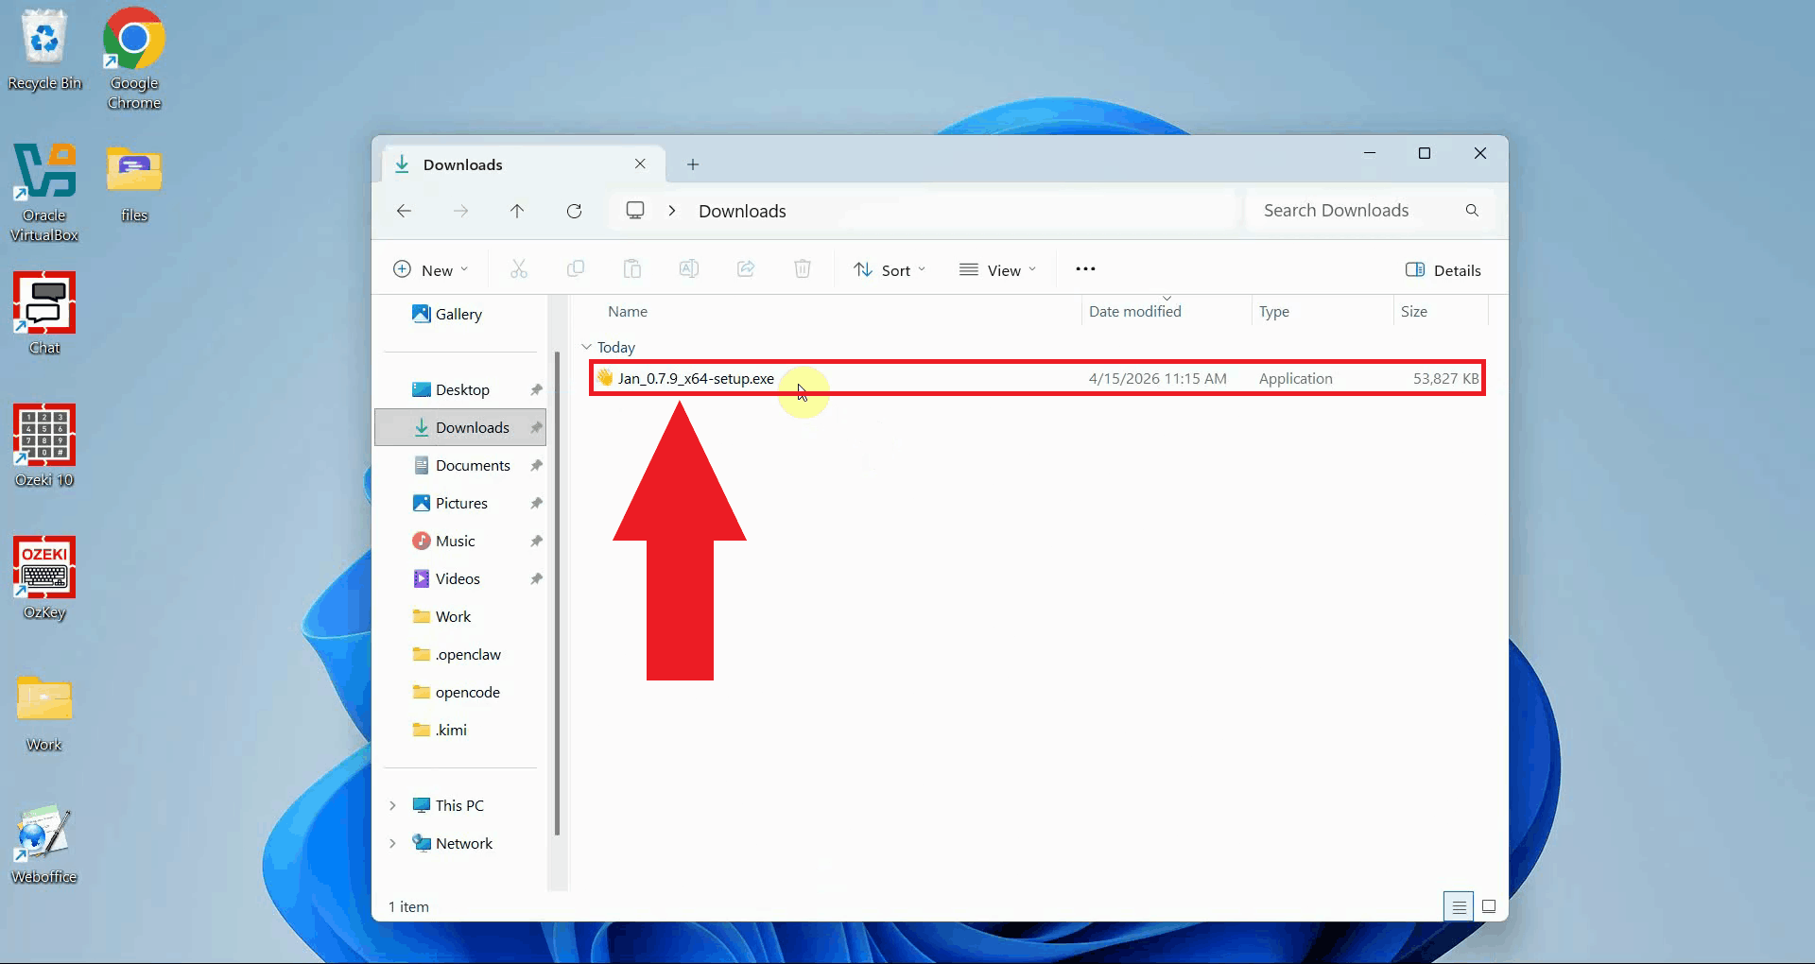
Task: Navigate up one folder level
Action: (x=517, y=211)
